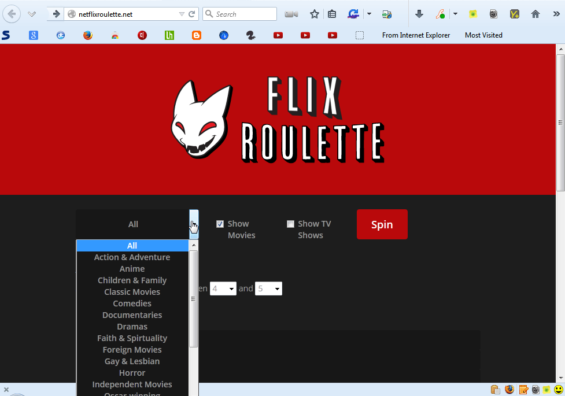
Task: Open the Google Drive-style colorful bookmark
Action: 115,35
